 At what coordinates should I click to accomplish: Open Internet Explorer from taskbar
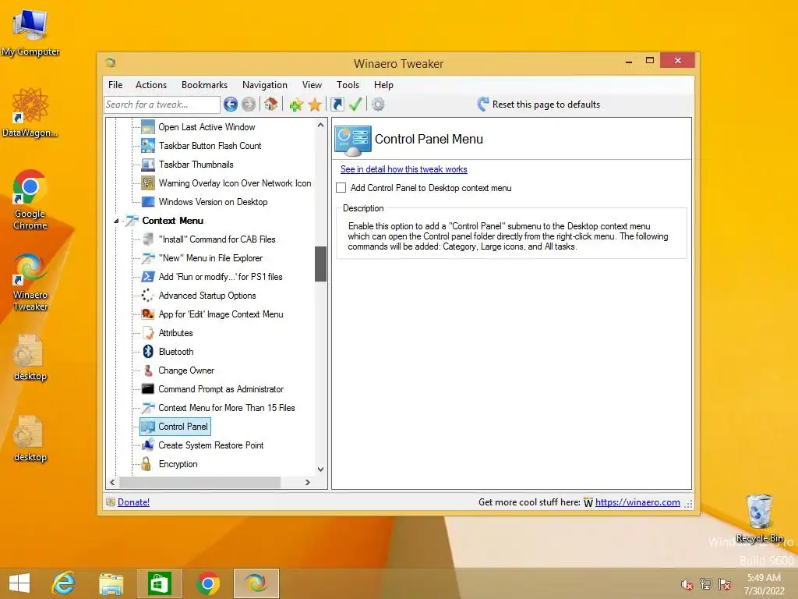64,583
